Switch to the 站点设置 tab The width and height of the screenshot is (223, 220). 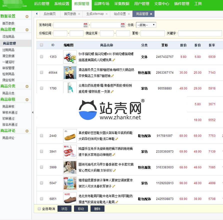120,14
